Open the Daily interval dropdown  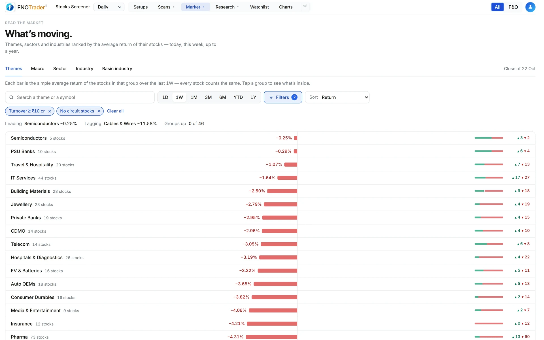(109, 7)
